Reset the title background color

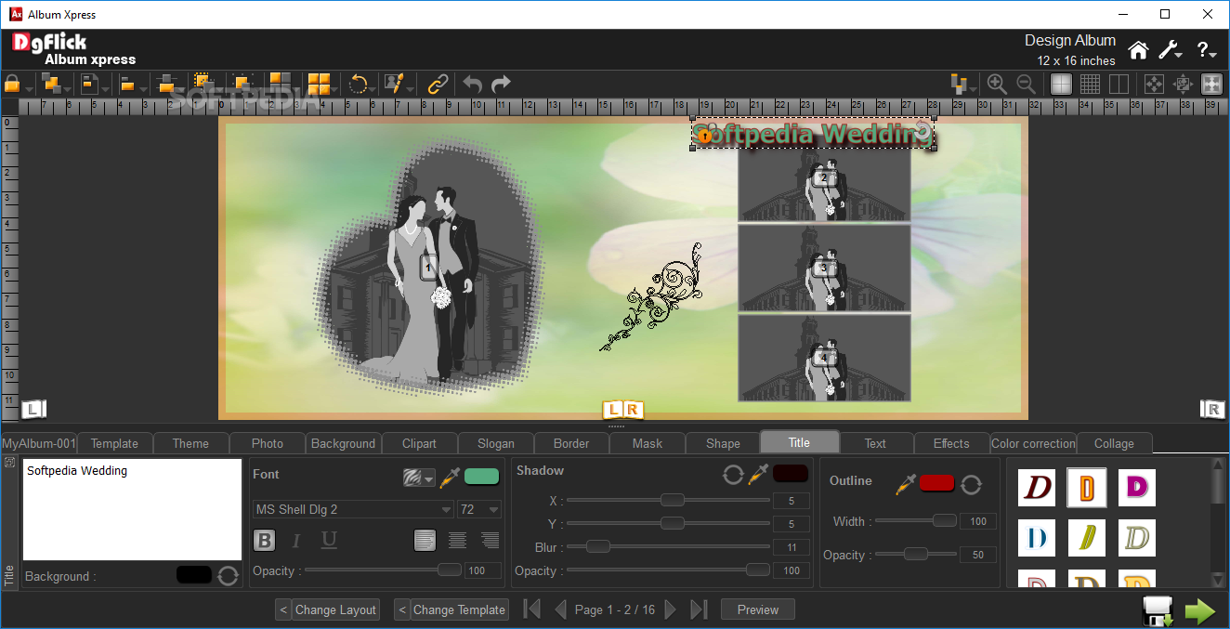[228, 576]
